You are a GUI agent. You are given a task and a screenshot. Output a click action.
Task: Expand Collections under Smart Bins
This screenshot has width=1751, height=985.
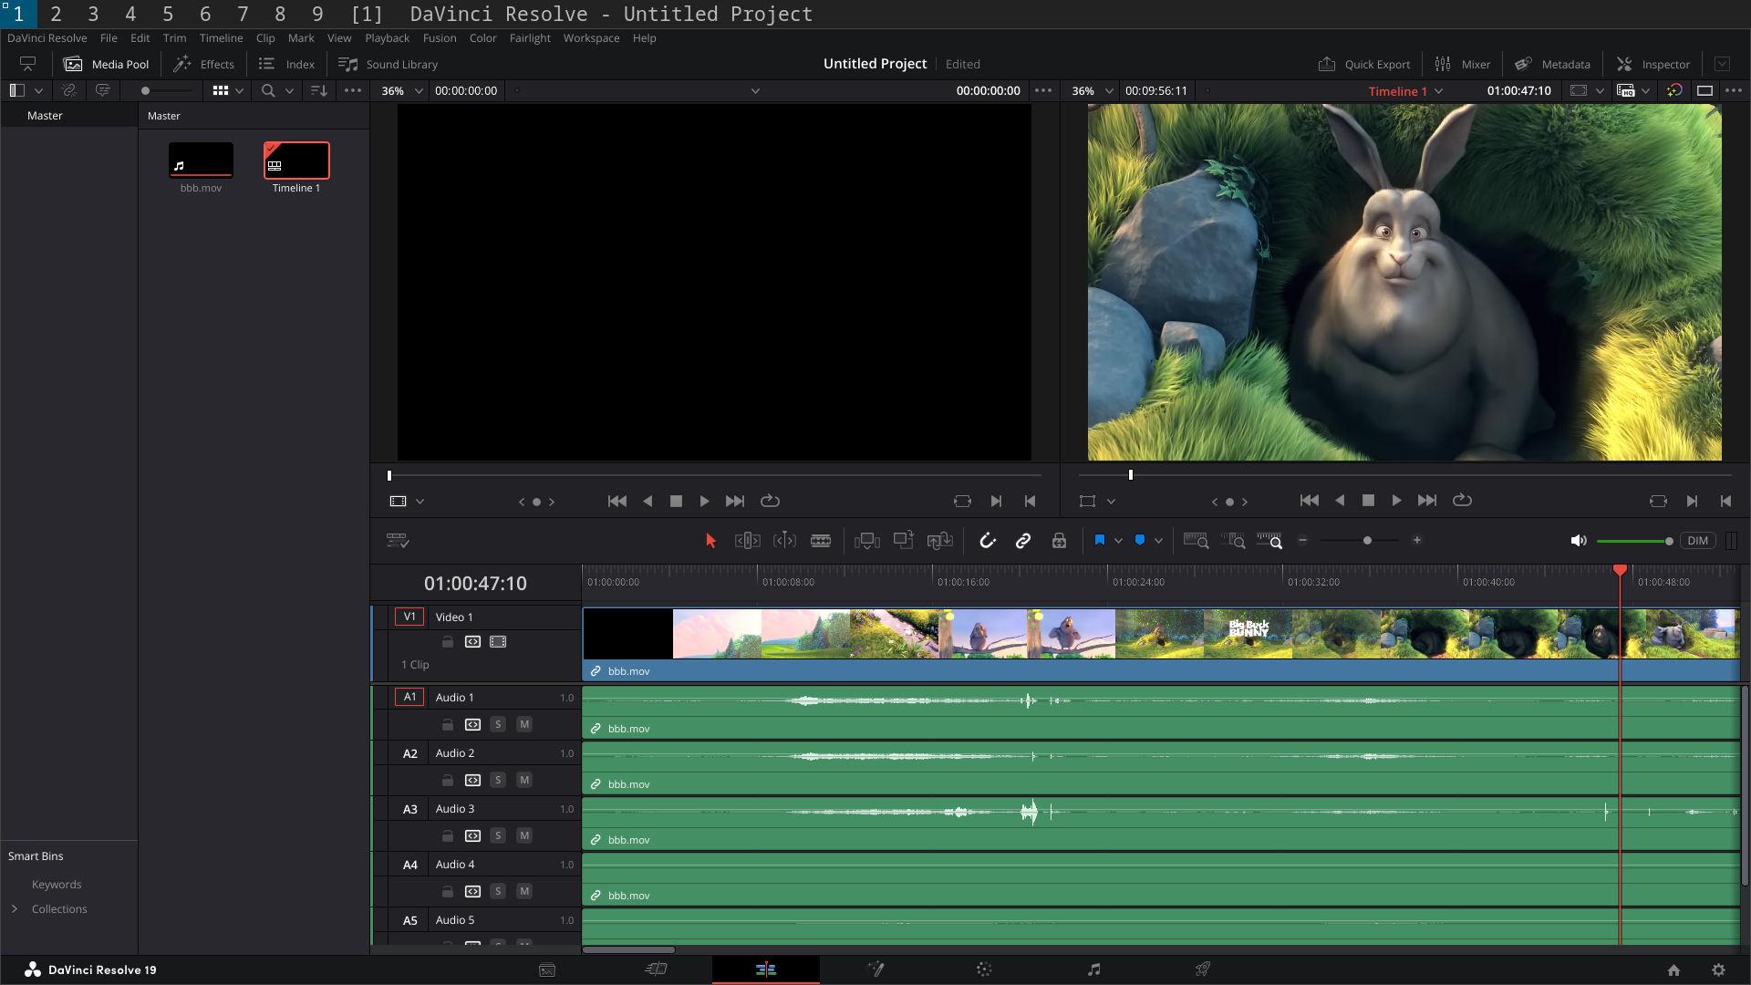click(x=15, y=909)
